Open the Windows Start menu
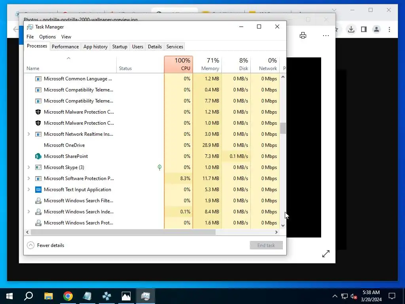This screenshot has width=405, height=304. pyautogui.click(x=9, y=296)
